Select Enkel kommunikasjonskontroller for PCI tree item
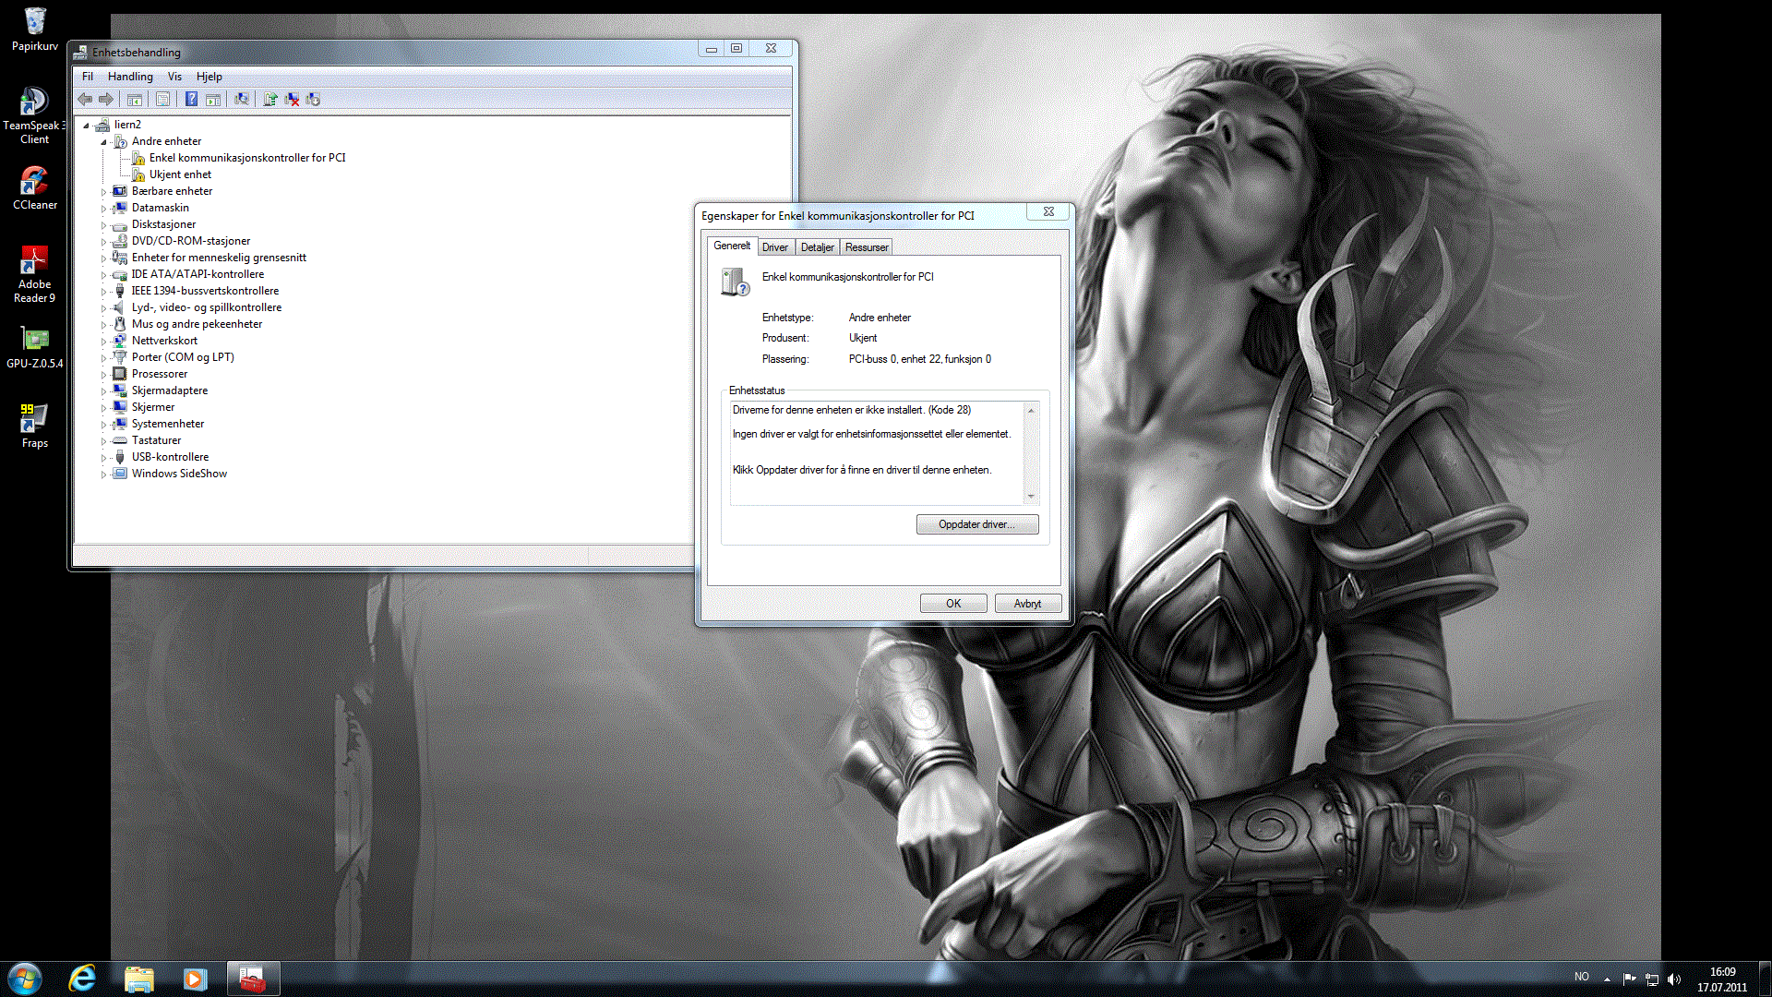 [247, 158]
